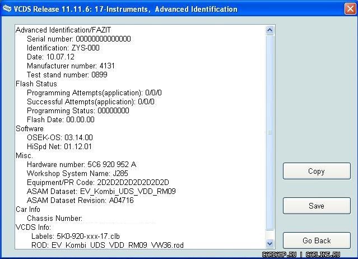Screen dimensions: 358x259
Task: Click the 'Identification: ZYS-000' line
Action: coord(63,48)
